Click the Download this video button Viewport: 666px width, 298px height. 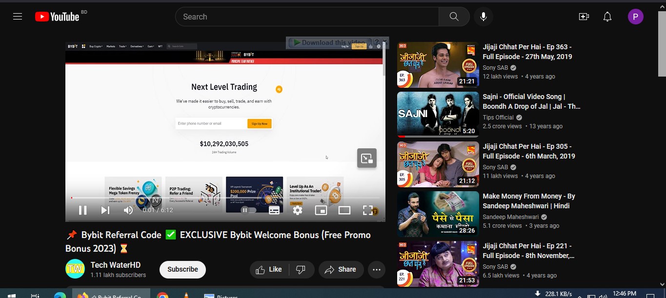(329, 42)
